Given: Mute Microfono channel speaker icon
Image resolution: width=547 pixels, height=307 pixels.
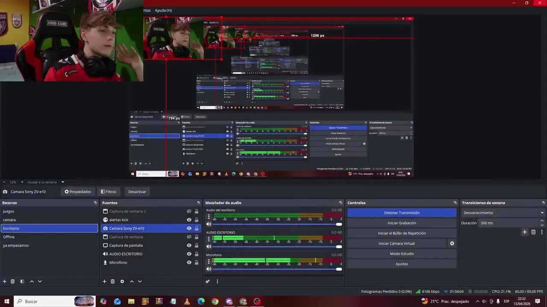Looking at the screenshot, I should [x=209, y=269].
